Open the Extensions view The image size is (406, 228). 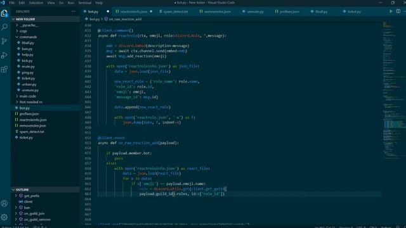[4, 69]
